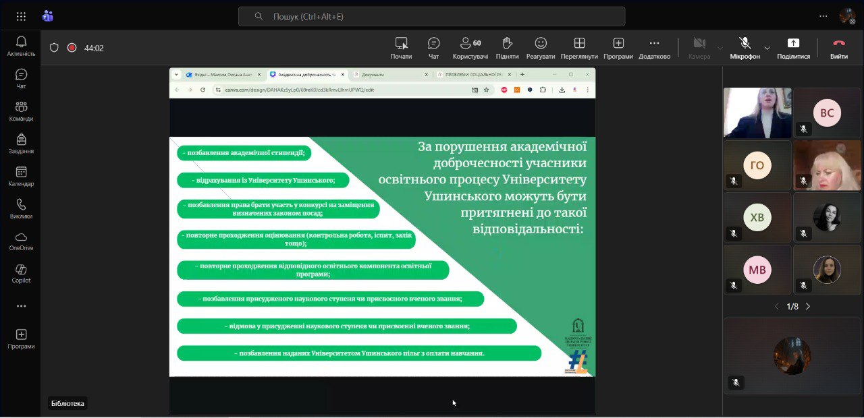This screenshot has height=418, width=864.
Task: Go to next participants page arrow
Action: coord(808,307)
